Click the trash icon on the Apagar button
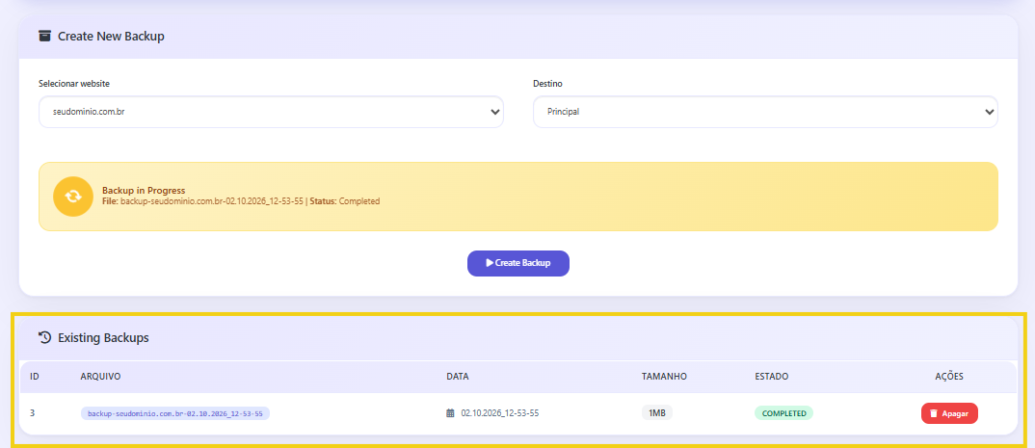Image resolution: width=1035 pixels, height=448 pixels. tap(934, 413)
